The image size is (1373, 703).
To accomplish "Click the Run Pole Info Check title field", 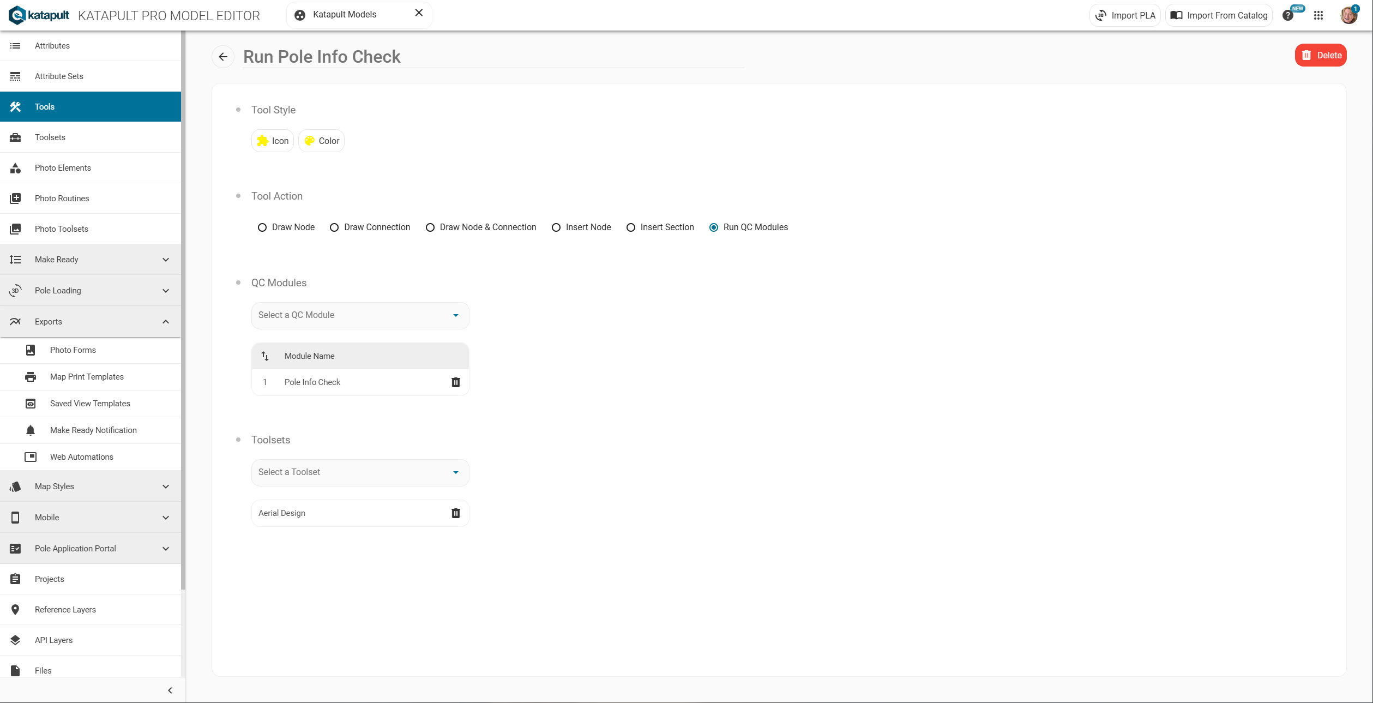I will [x=491, y=57].
